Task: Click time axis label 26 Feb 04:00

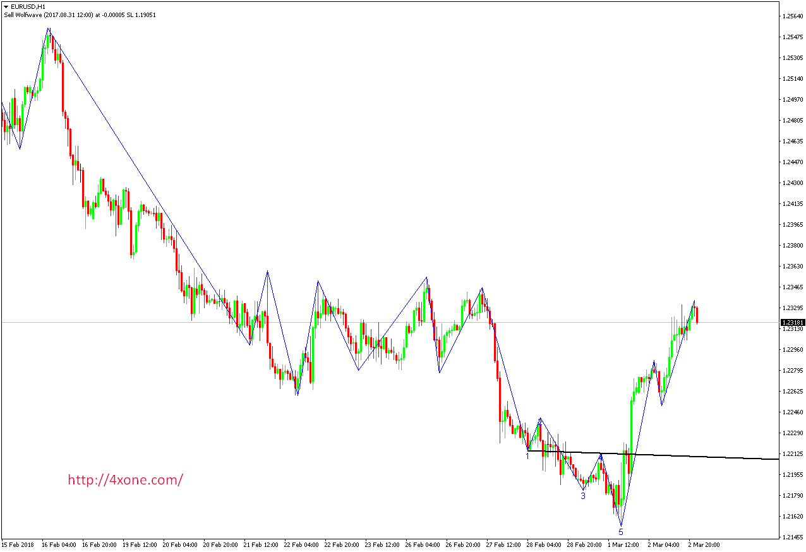Action: 423,544
